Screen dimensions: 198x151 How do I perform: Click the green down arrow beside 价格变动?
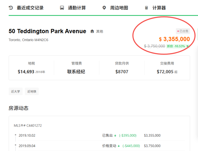[118, 146]
